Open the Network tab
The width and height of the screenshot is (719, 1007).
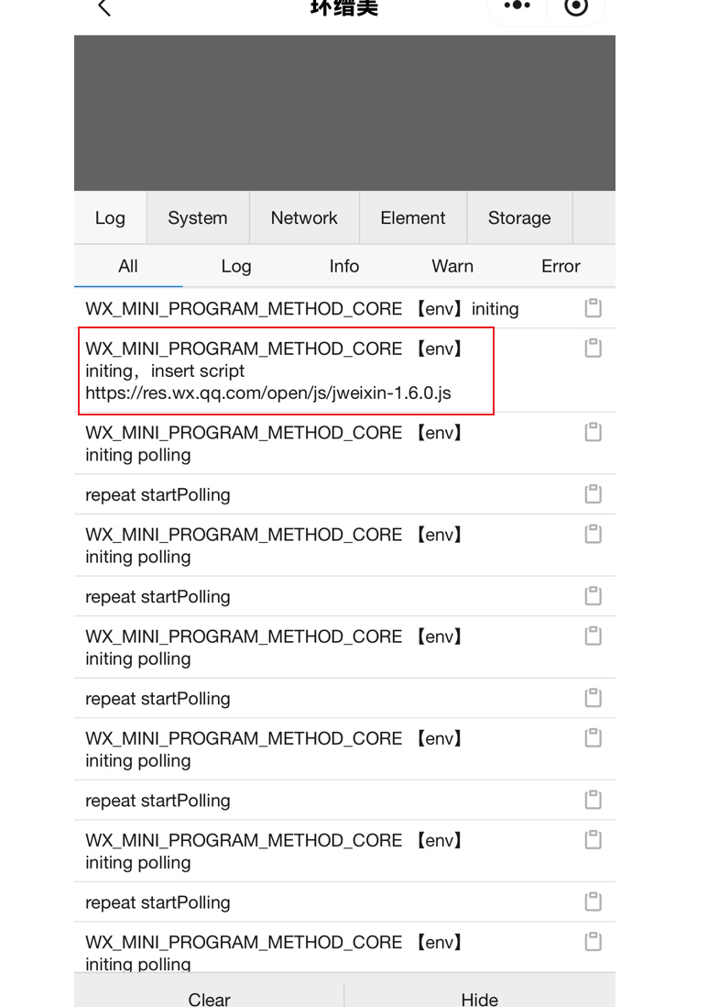tap(304, 217)
